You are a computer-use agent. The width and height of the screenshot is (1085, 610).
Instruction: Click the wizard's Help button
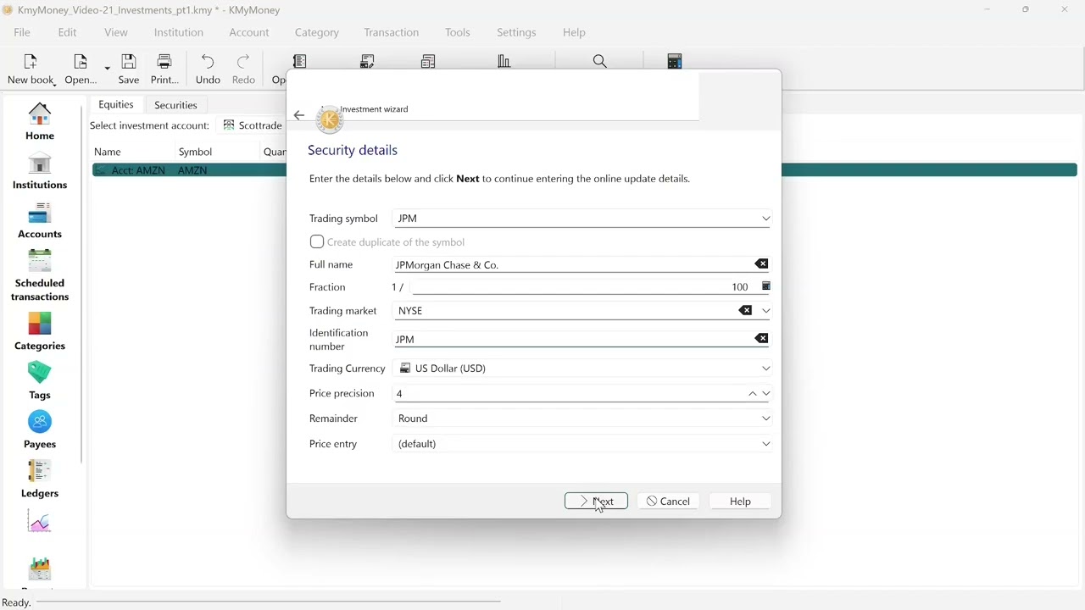(x=740, y=502)
